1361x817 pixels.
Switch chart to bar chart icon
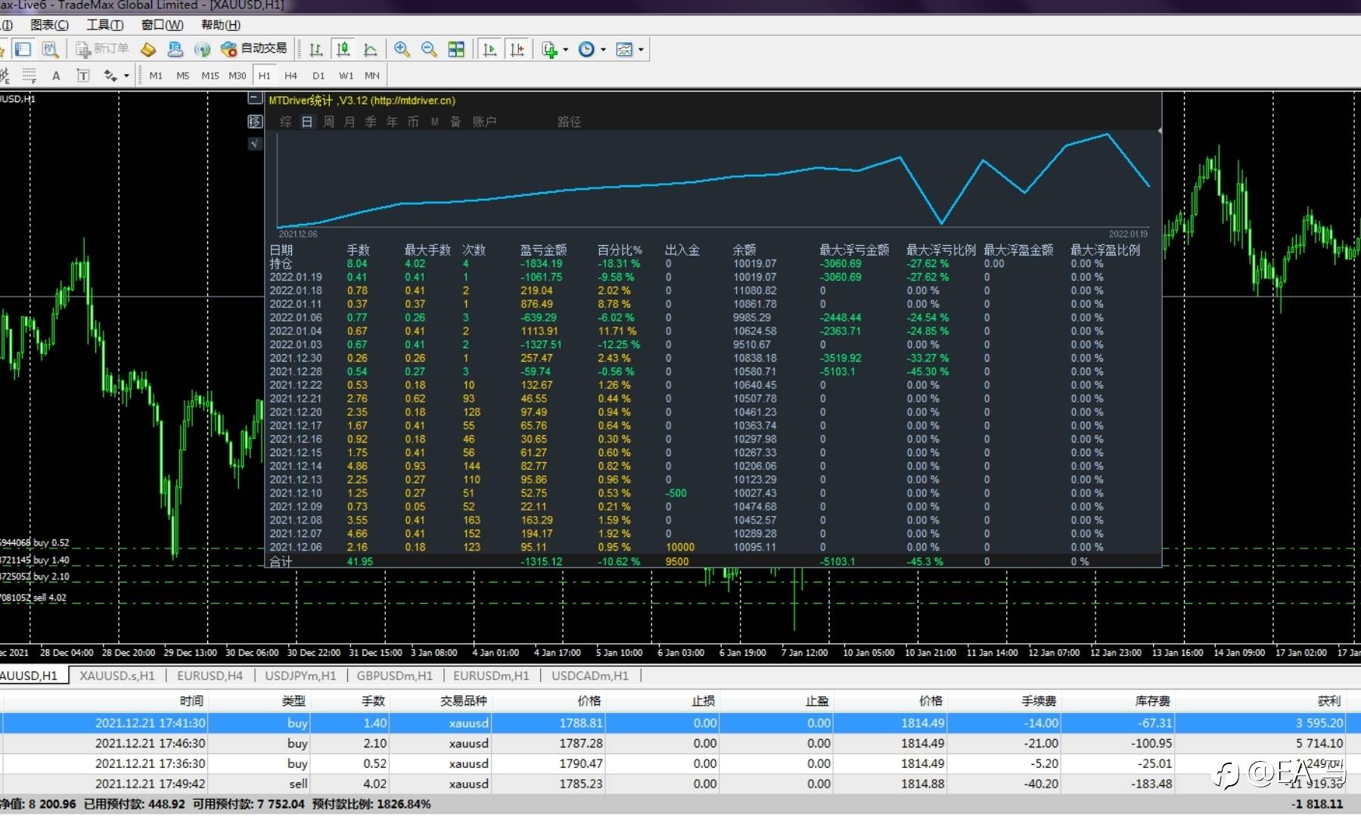pos(316,50)
